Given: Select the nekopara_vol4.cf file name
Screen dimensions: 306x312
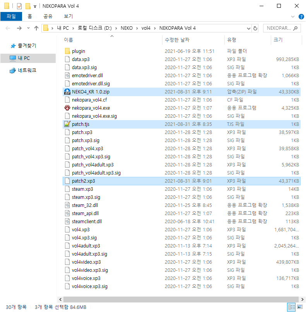Looking at the screenshot, I should (89, 100).
